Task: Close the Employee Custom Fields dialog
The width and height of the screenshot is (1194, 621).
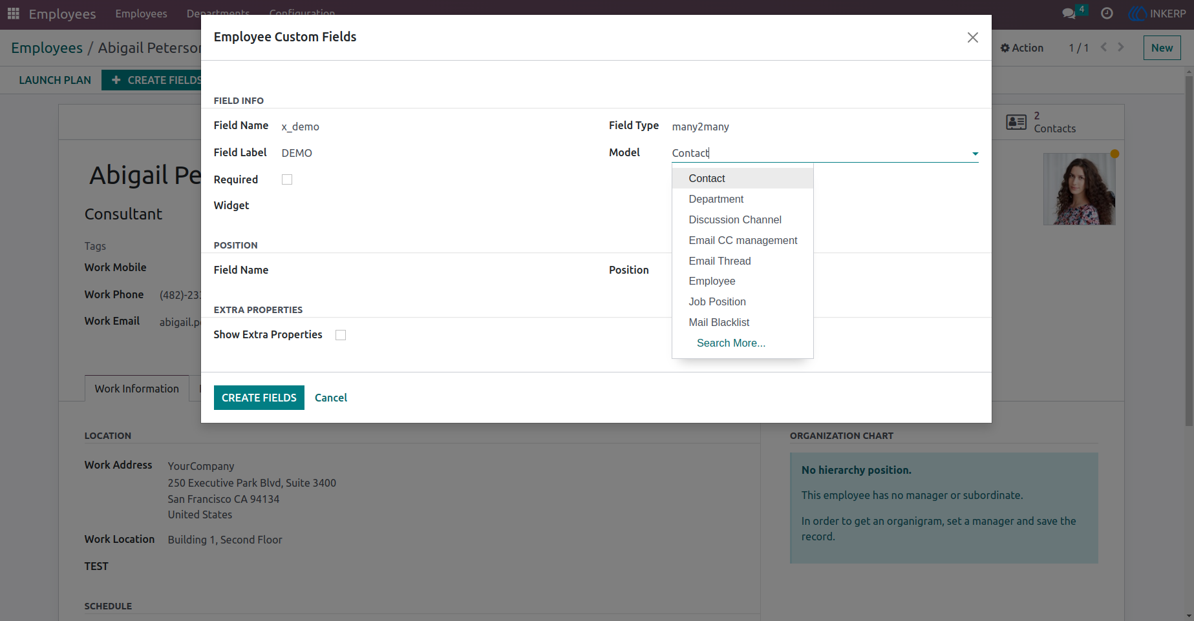Action: click(972, 37)
